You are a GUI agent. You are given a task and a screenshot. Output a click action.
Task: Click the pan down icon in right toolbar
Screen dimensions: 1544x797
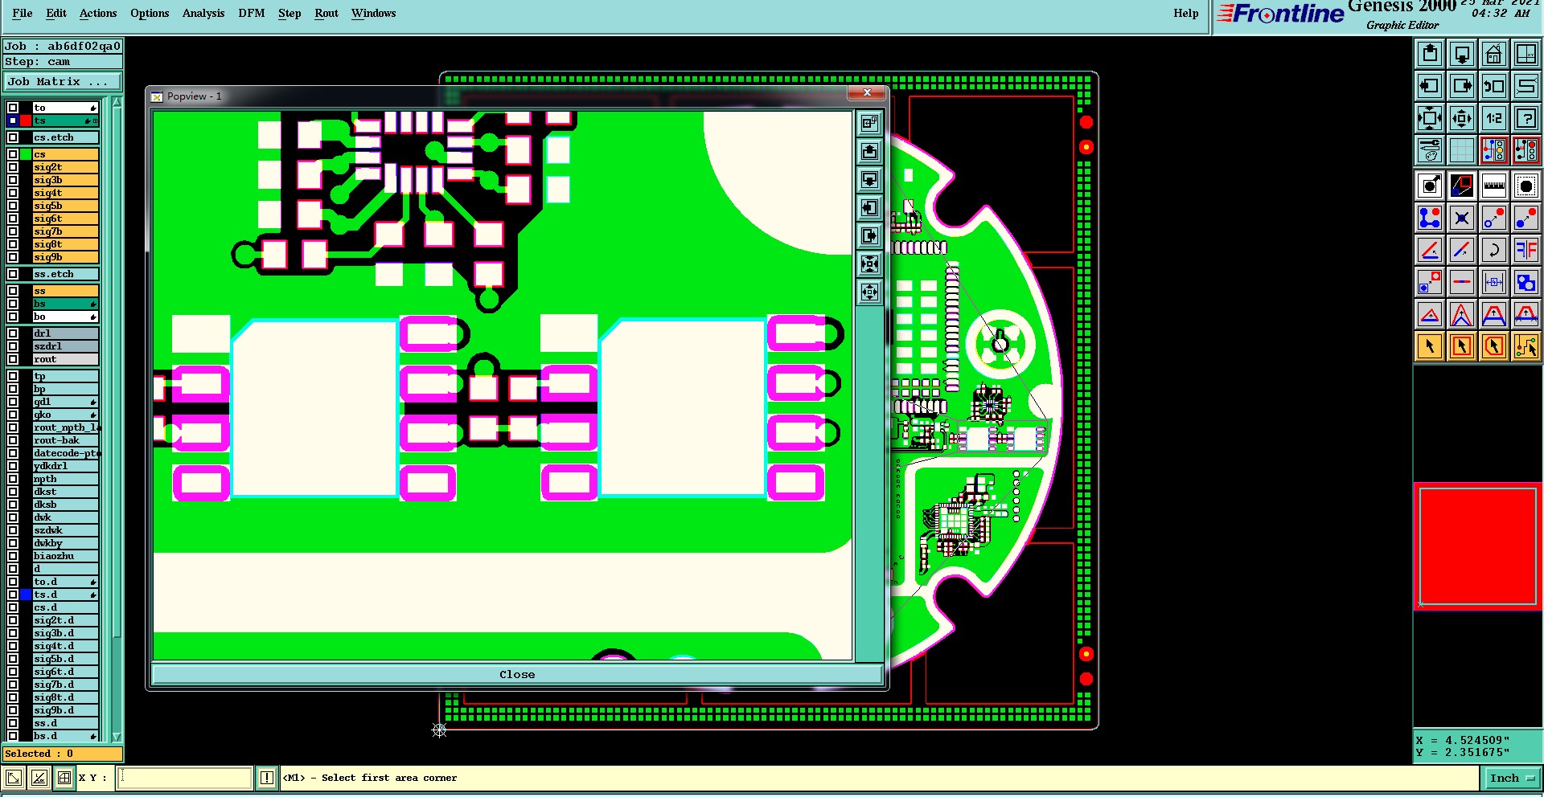[1462, 54]
